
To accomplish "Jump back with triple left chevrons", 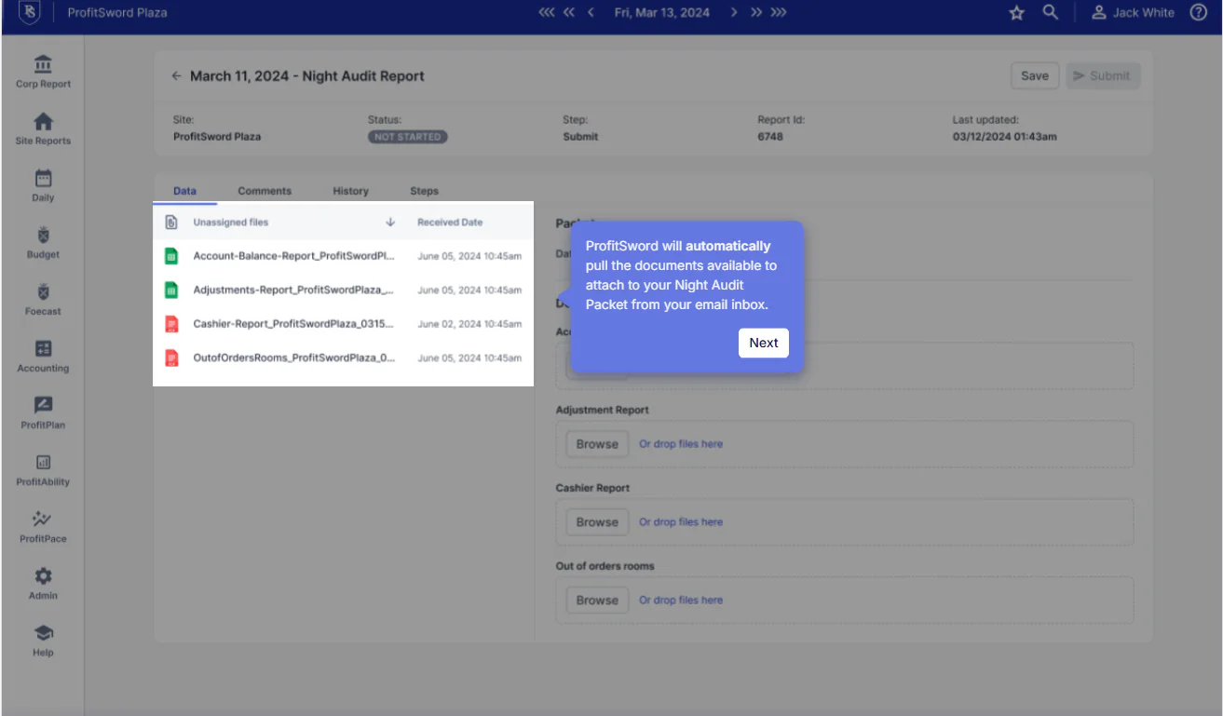I will 547,13.
